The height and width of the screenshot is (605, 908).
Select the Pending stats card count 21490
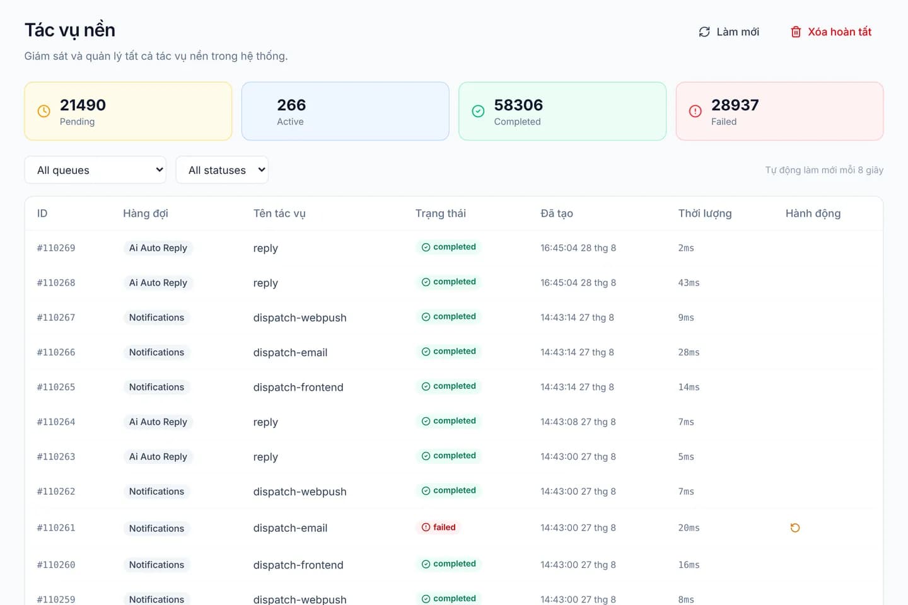click(83, 105)
